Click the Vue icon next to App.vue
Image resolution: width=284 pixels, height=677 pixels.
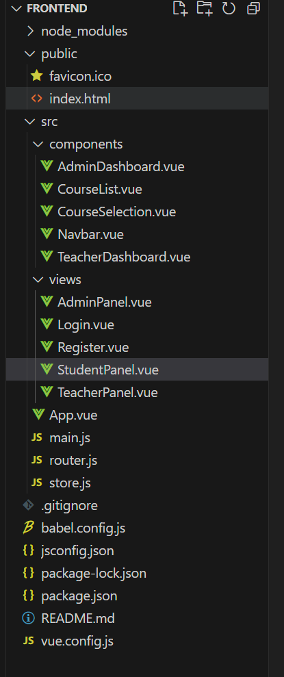point(38,415)
